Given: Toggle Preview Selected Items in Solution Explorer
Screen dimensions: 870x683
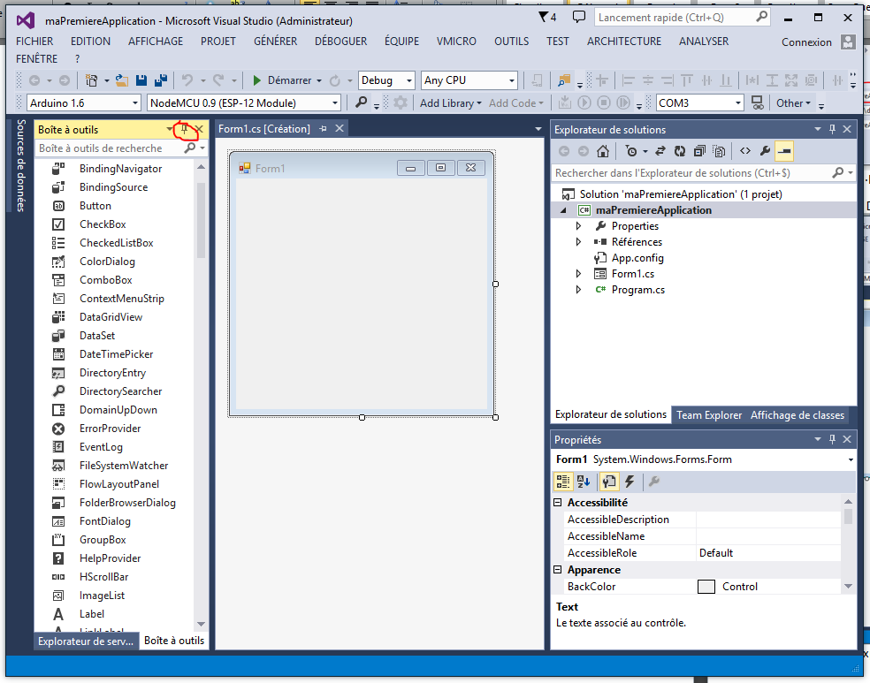Looking at the screenshot, I should (784, 151).
